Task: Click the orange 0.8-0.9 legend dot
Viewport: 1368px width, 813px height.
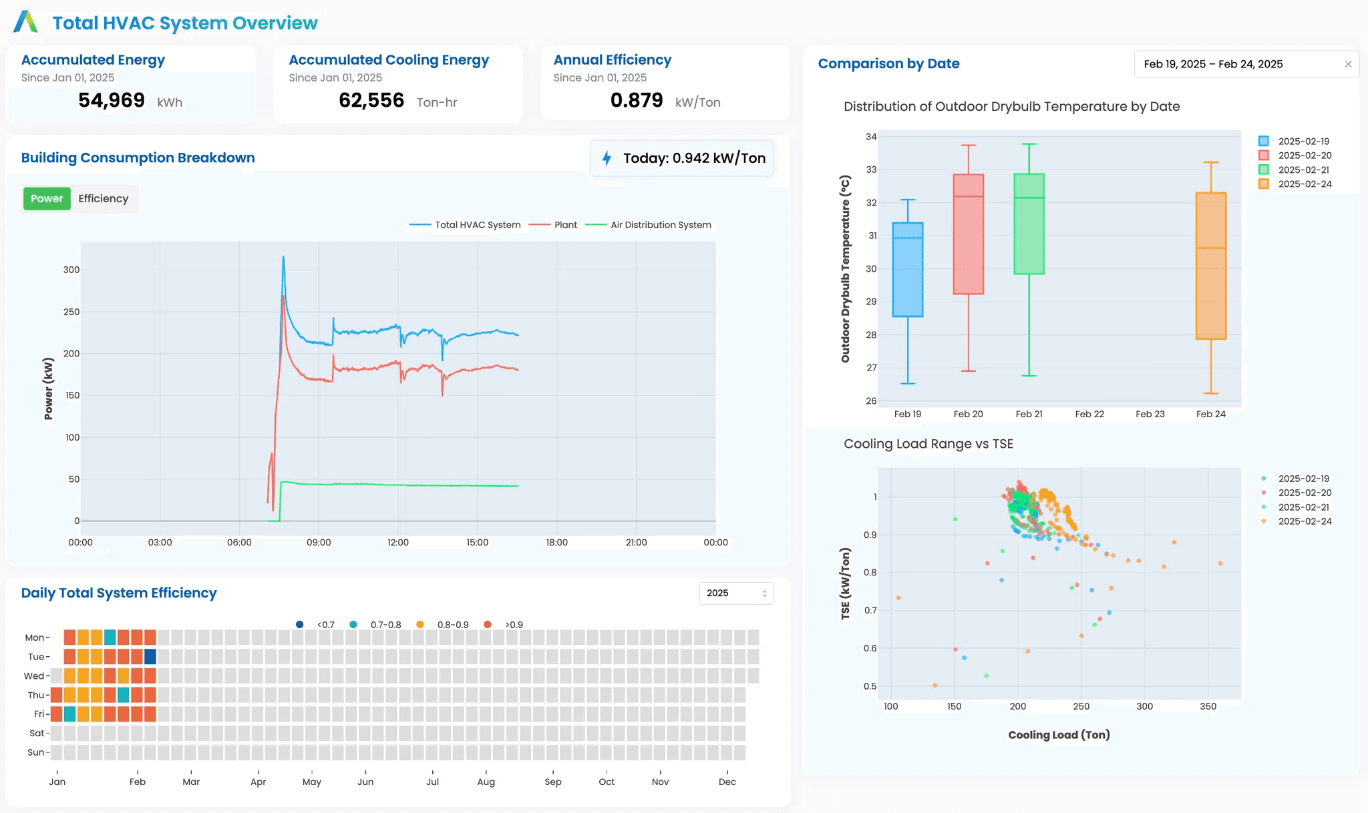Action: [x=419, y=625]
